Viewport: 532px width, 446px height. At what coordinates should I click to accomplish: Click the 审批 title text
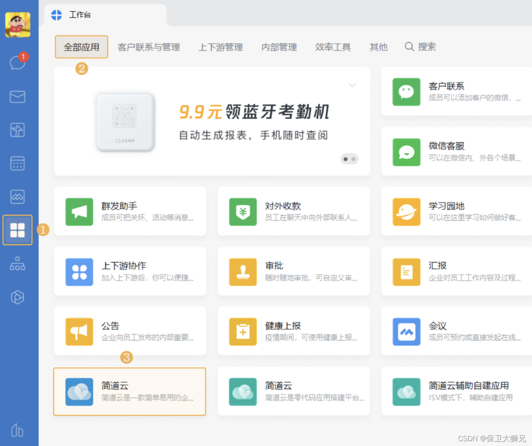[274, 266]
